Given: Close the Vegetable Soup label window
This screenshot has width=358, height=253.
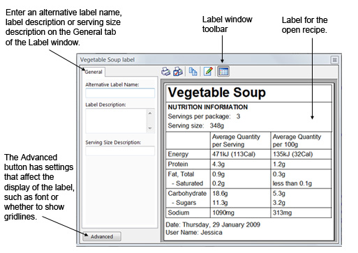Looking at the screenshot, I should tap(334, 60).
